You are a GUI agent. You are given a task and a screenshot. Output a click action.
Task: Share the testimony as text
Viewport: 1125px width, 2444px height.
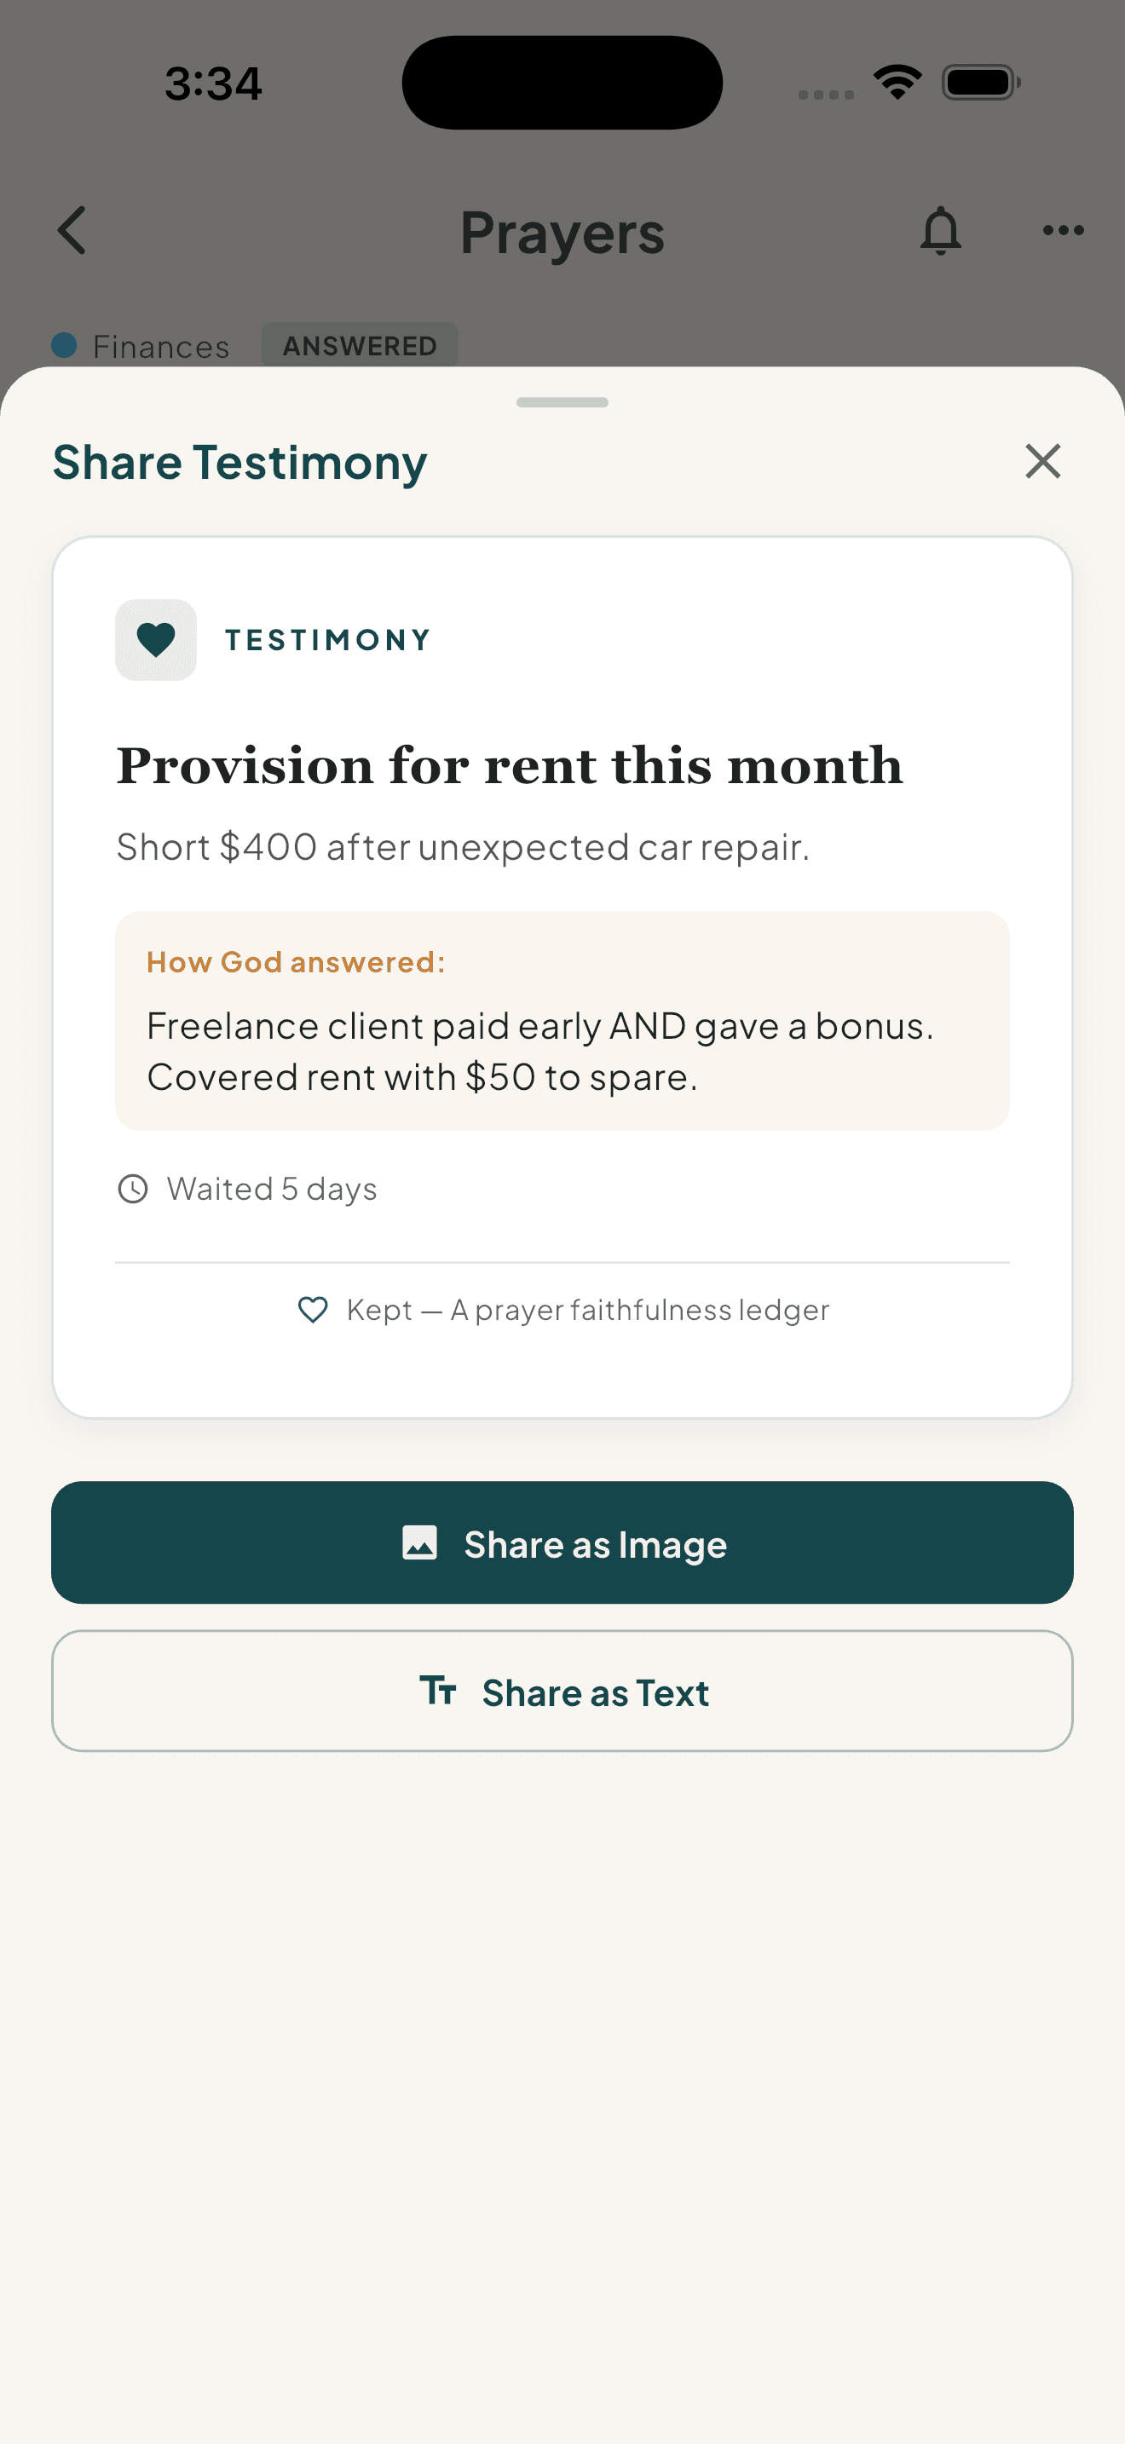(562, 1691)
